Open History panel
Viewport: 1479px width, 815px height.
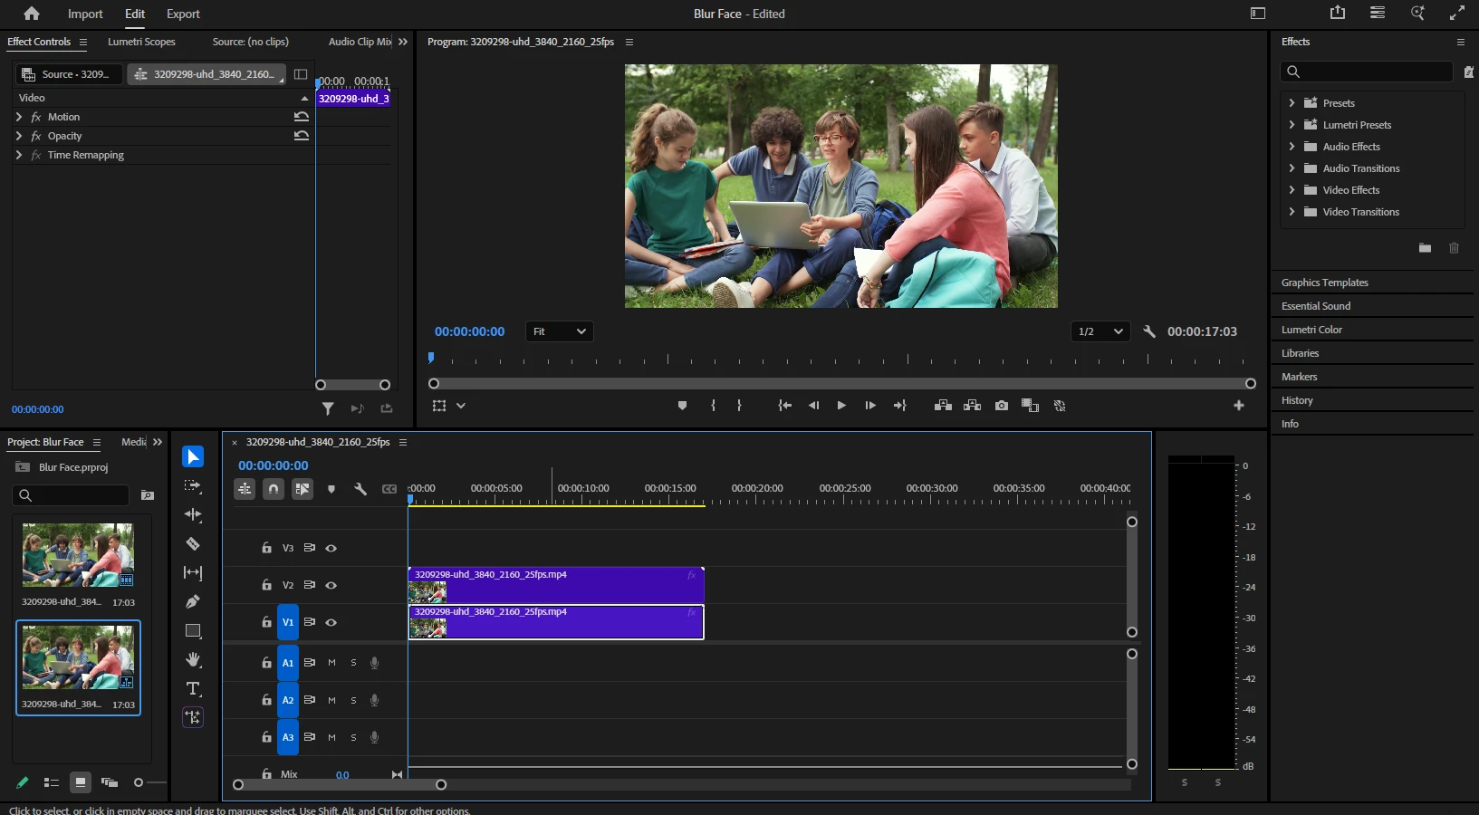click(x=1297, y=400)
